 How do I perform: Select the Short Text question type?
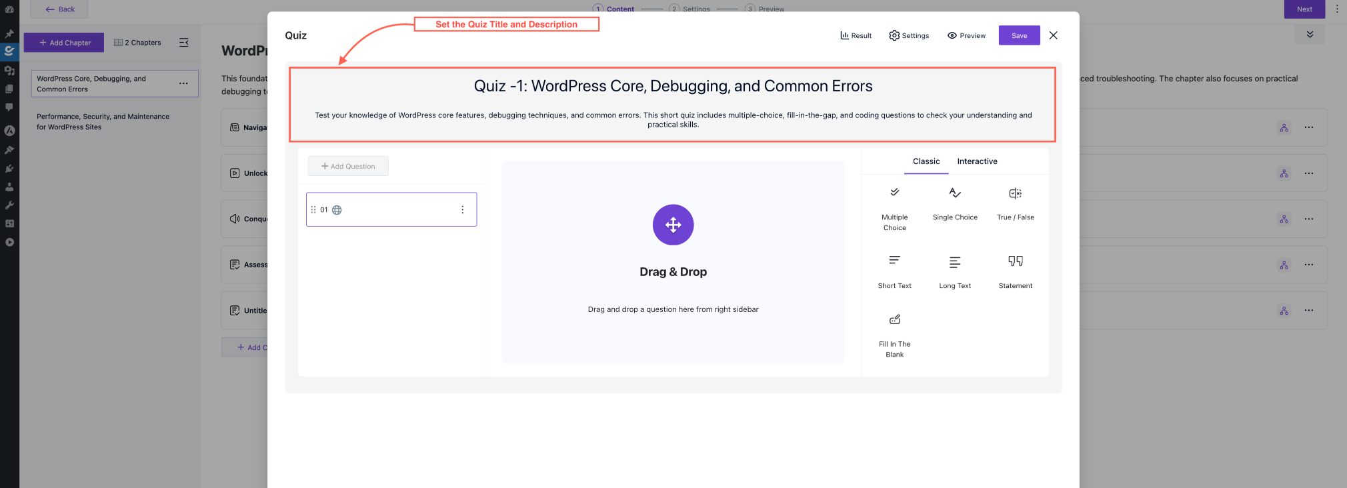[x=894, y=272]
